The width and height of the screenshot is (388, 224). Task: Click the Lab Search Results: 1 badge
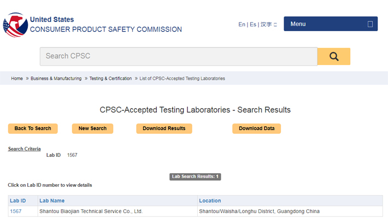coord(195,176)
